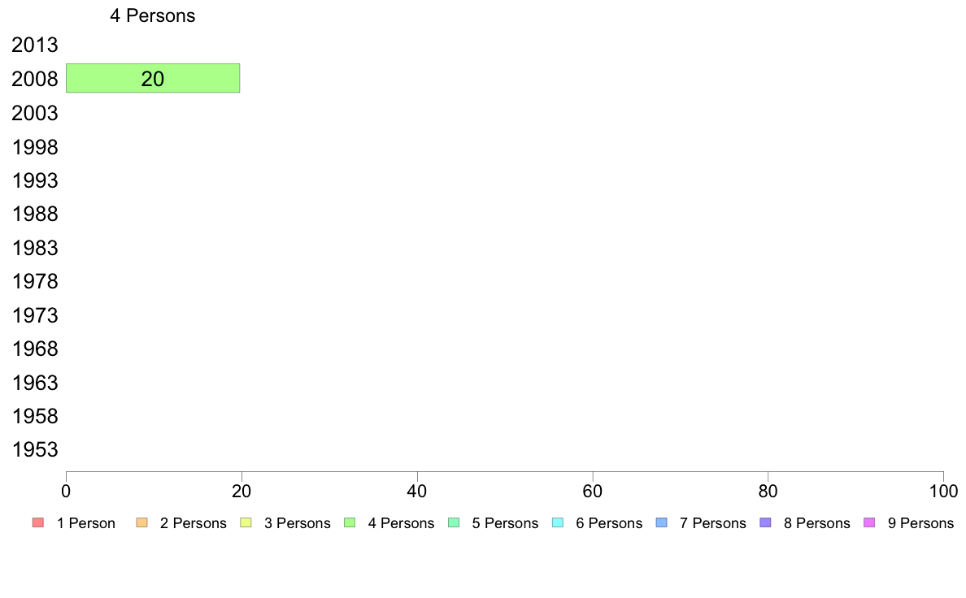Click the green 4 Persons legend swatch
Screen dimensions: 966x598
coord(349,522)
